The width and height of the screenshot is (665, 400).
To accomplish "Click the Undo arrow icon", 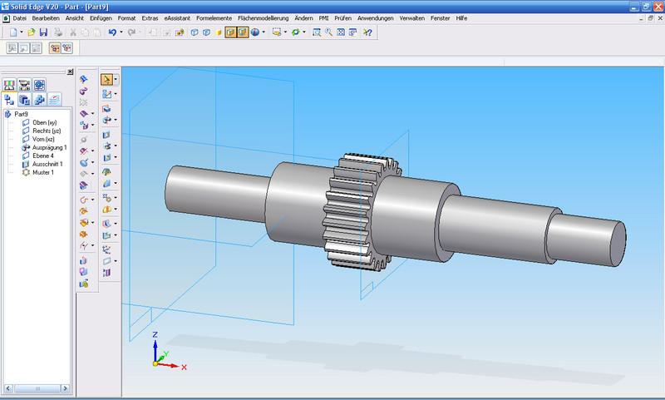I will coord(112,32).
